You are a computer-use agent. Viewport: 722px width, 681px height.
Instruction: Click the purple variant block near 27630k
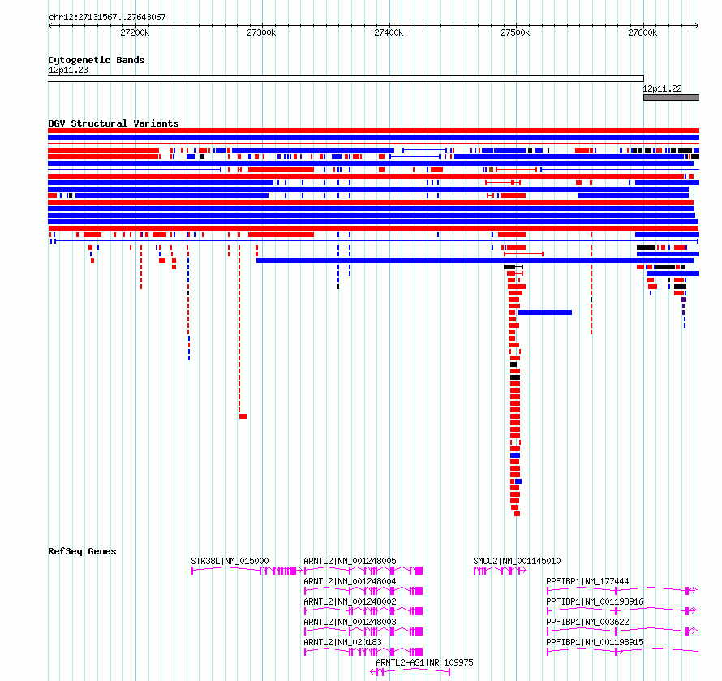point(684,300)
